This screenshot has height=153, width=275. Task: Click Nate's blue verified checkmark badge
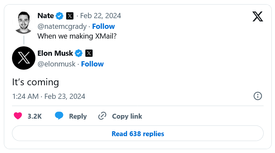point(59,16)
